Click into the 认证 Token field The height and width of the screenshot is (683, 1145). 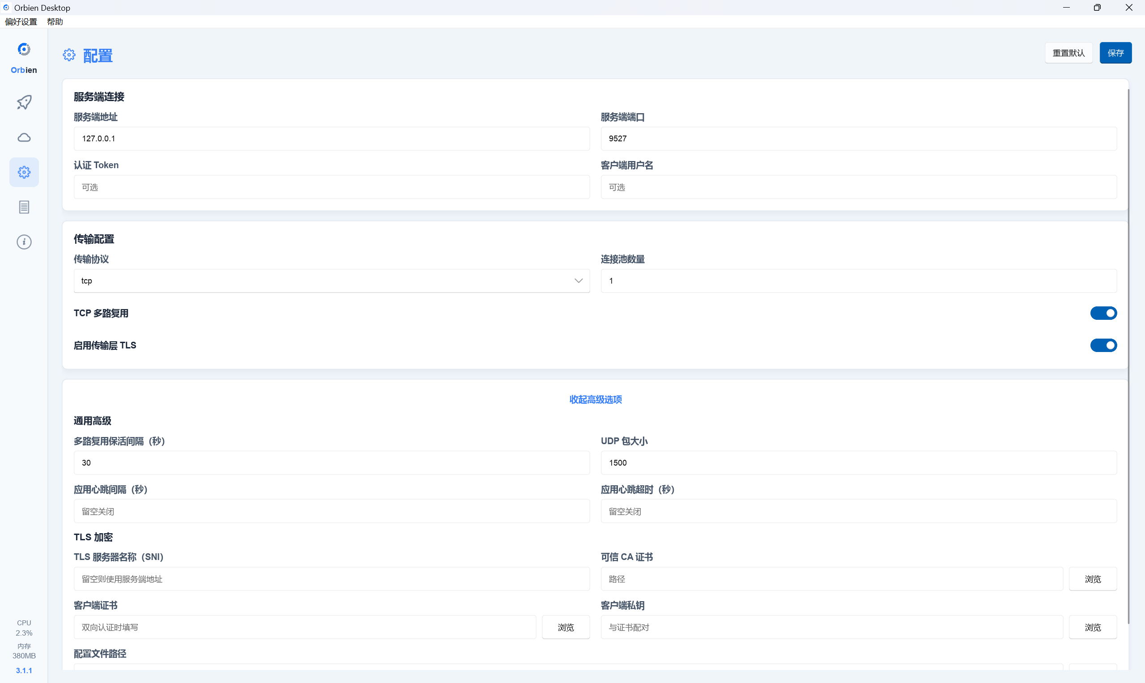tap(332, 187)
